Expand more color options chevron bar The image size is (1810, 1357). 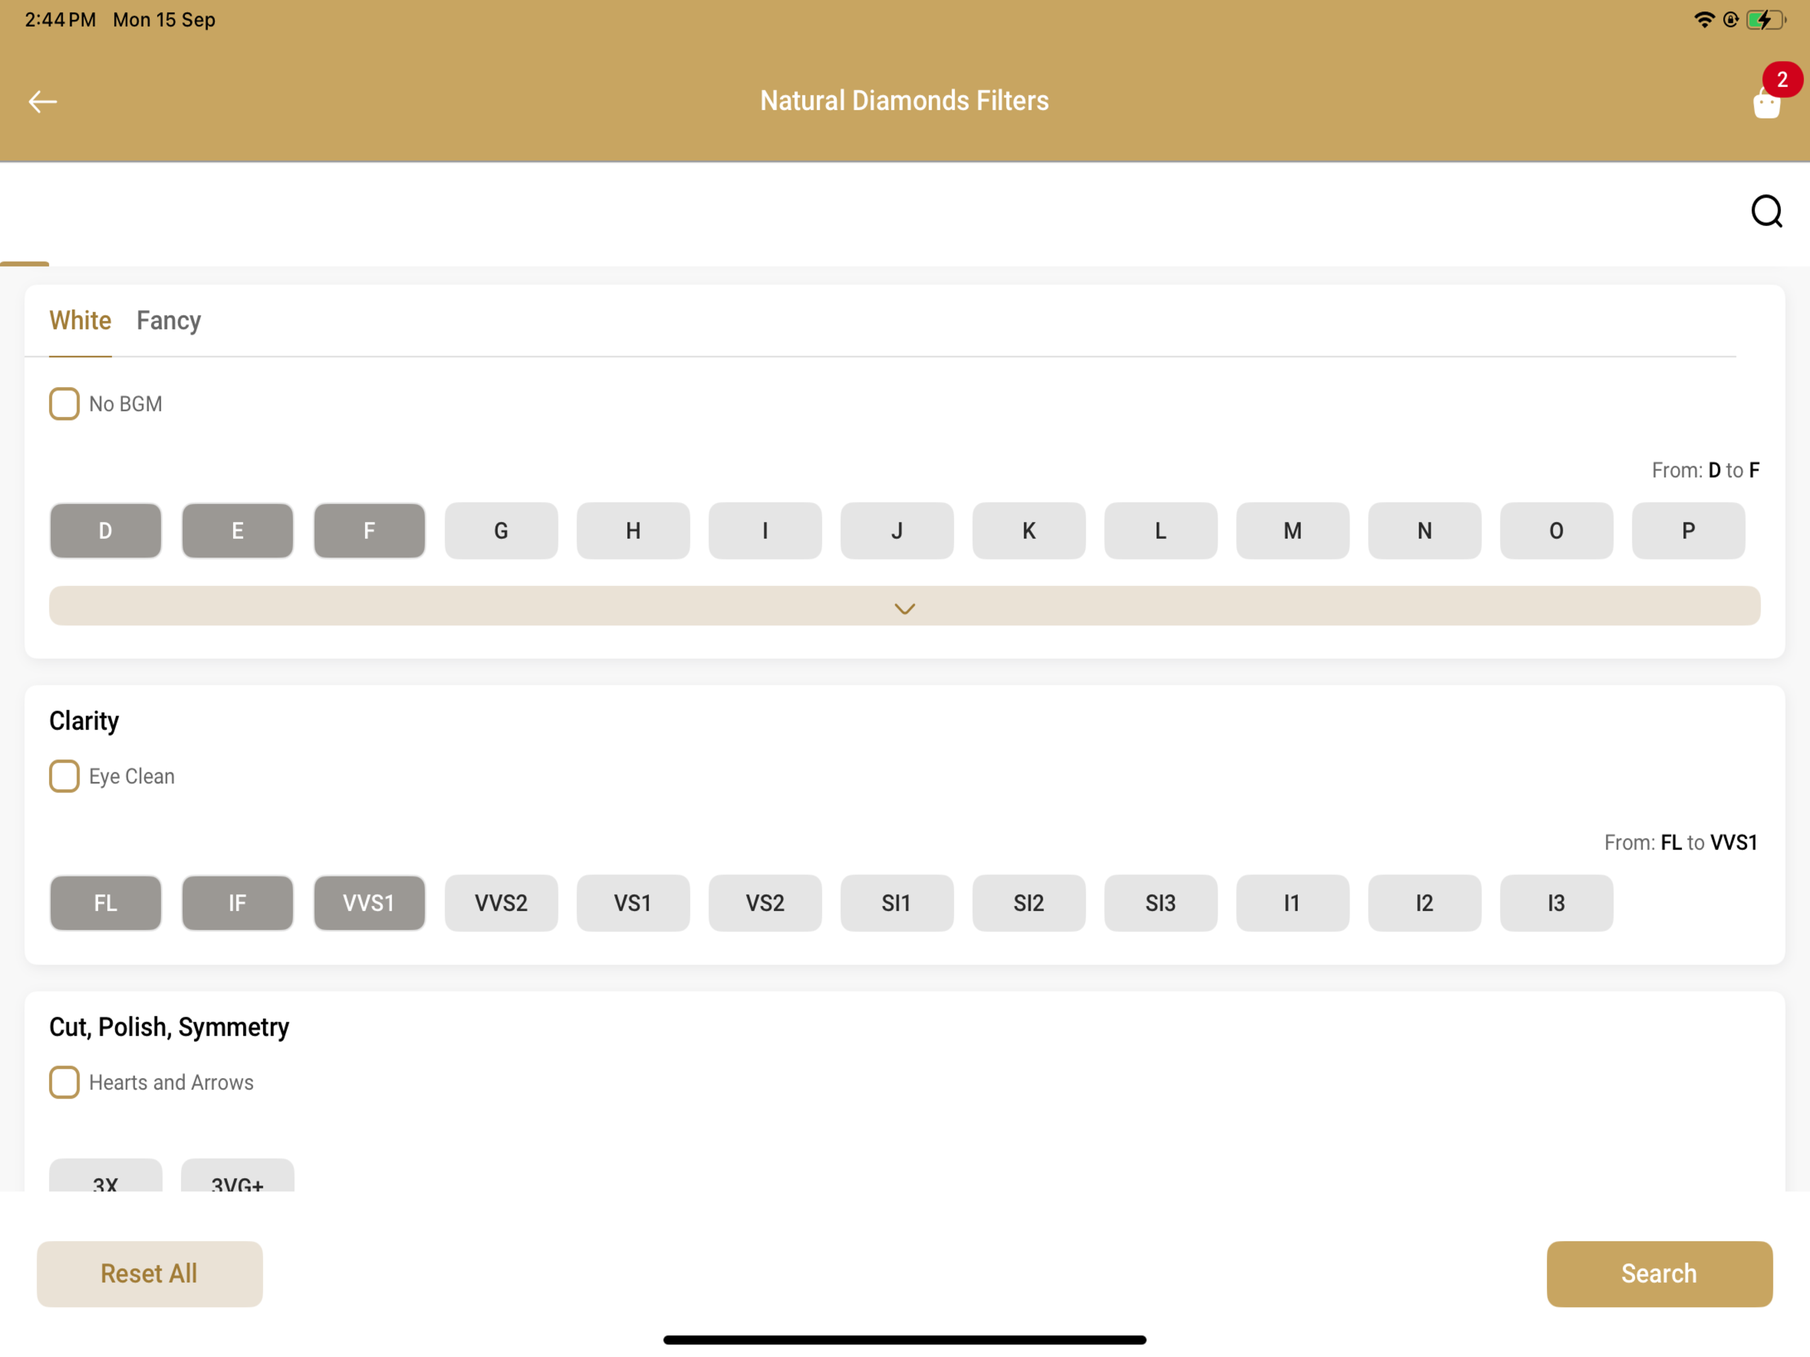(x=904, y=606)
